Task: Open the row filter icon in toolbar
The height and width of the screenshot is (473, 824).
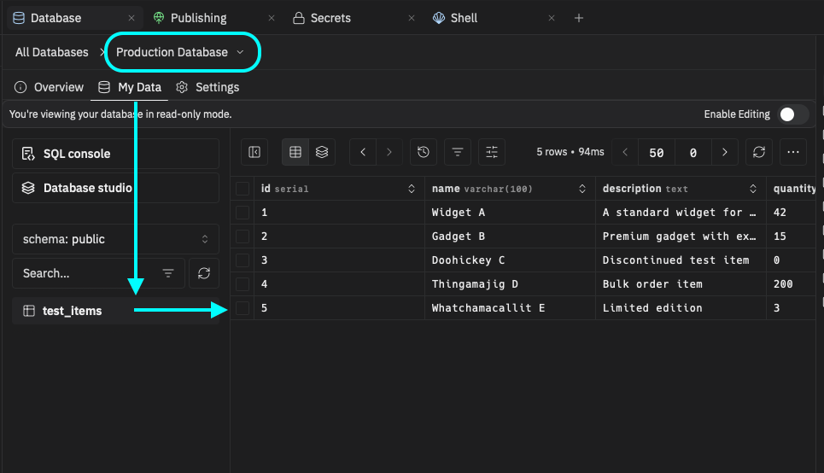Action: point(458,152)
